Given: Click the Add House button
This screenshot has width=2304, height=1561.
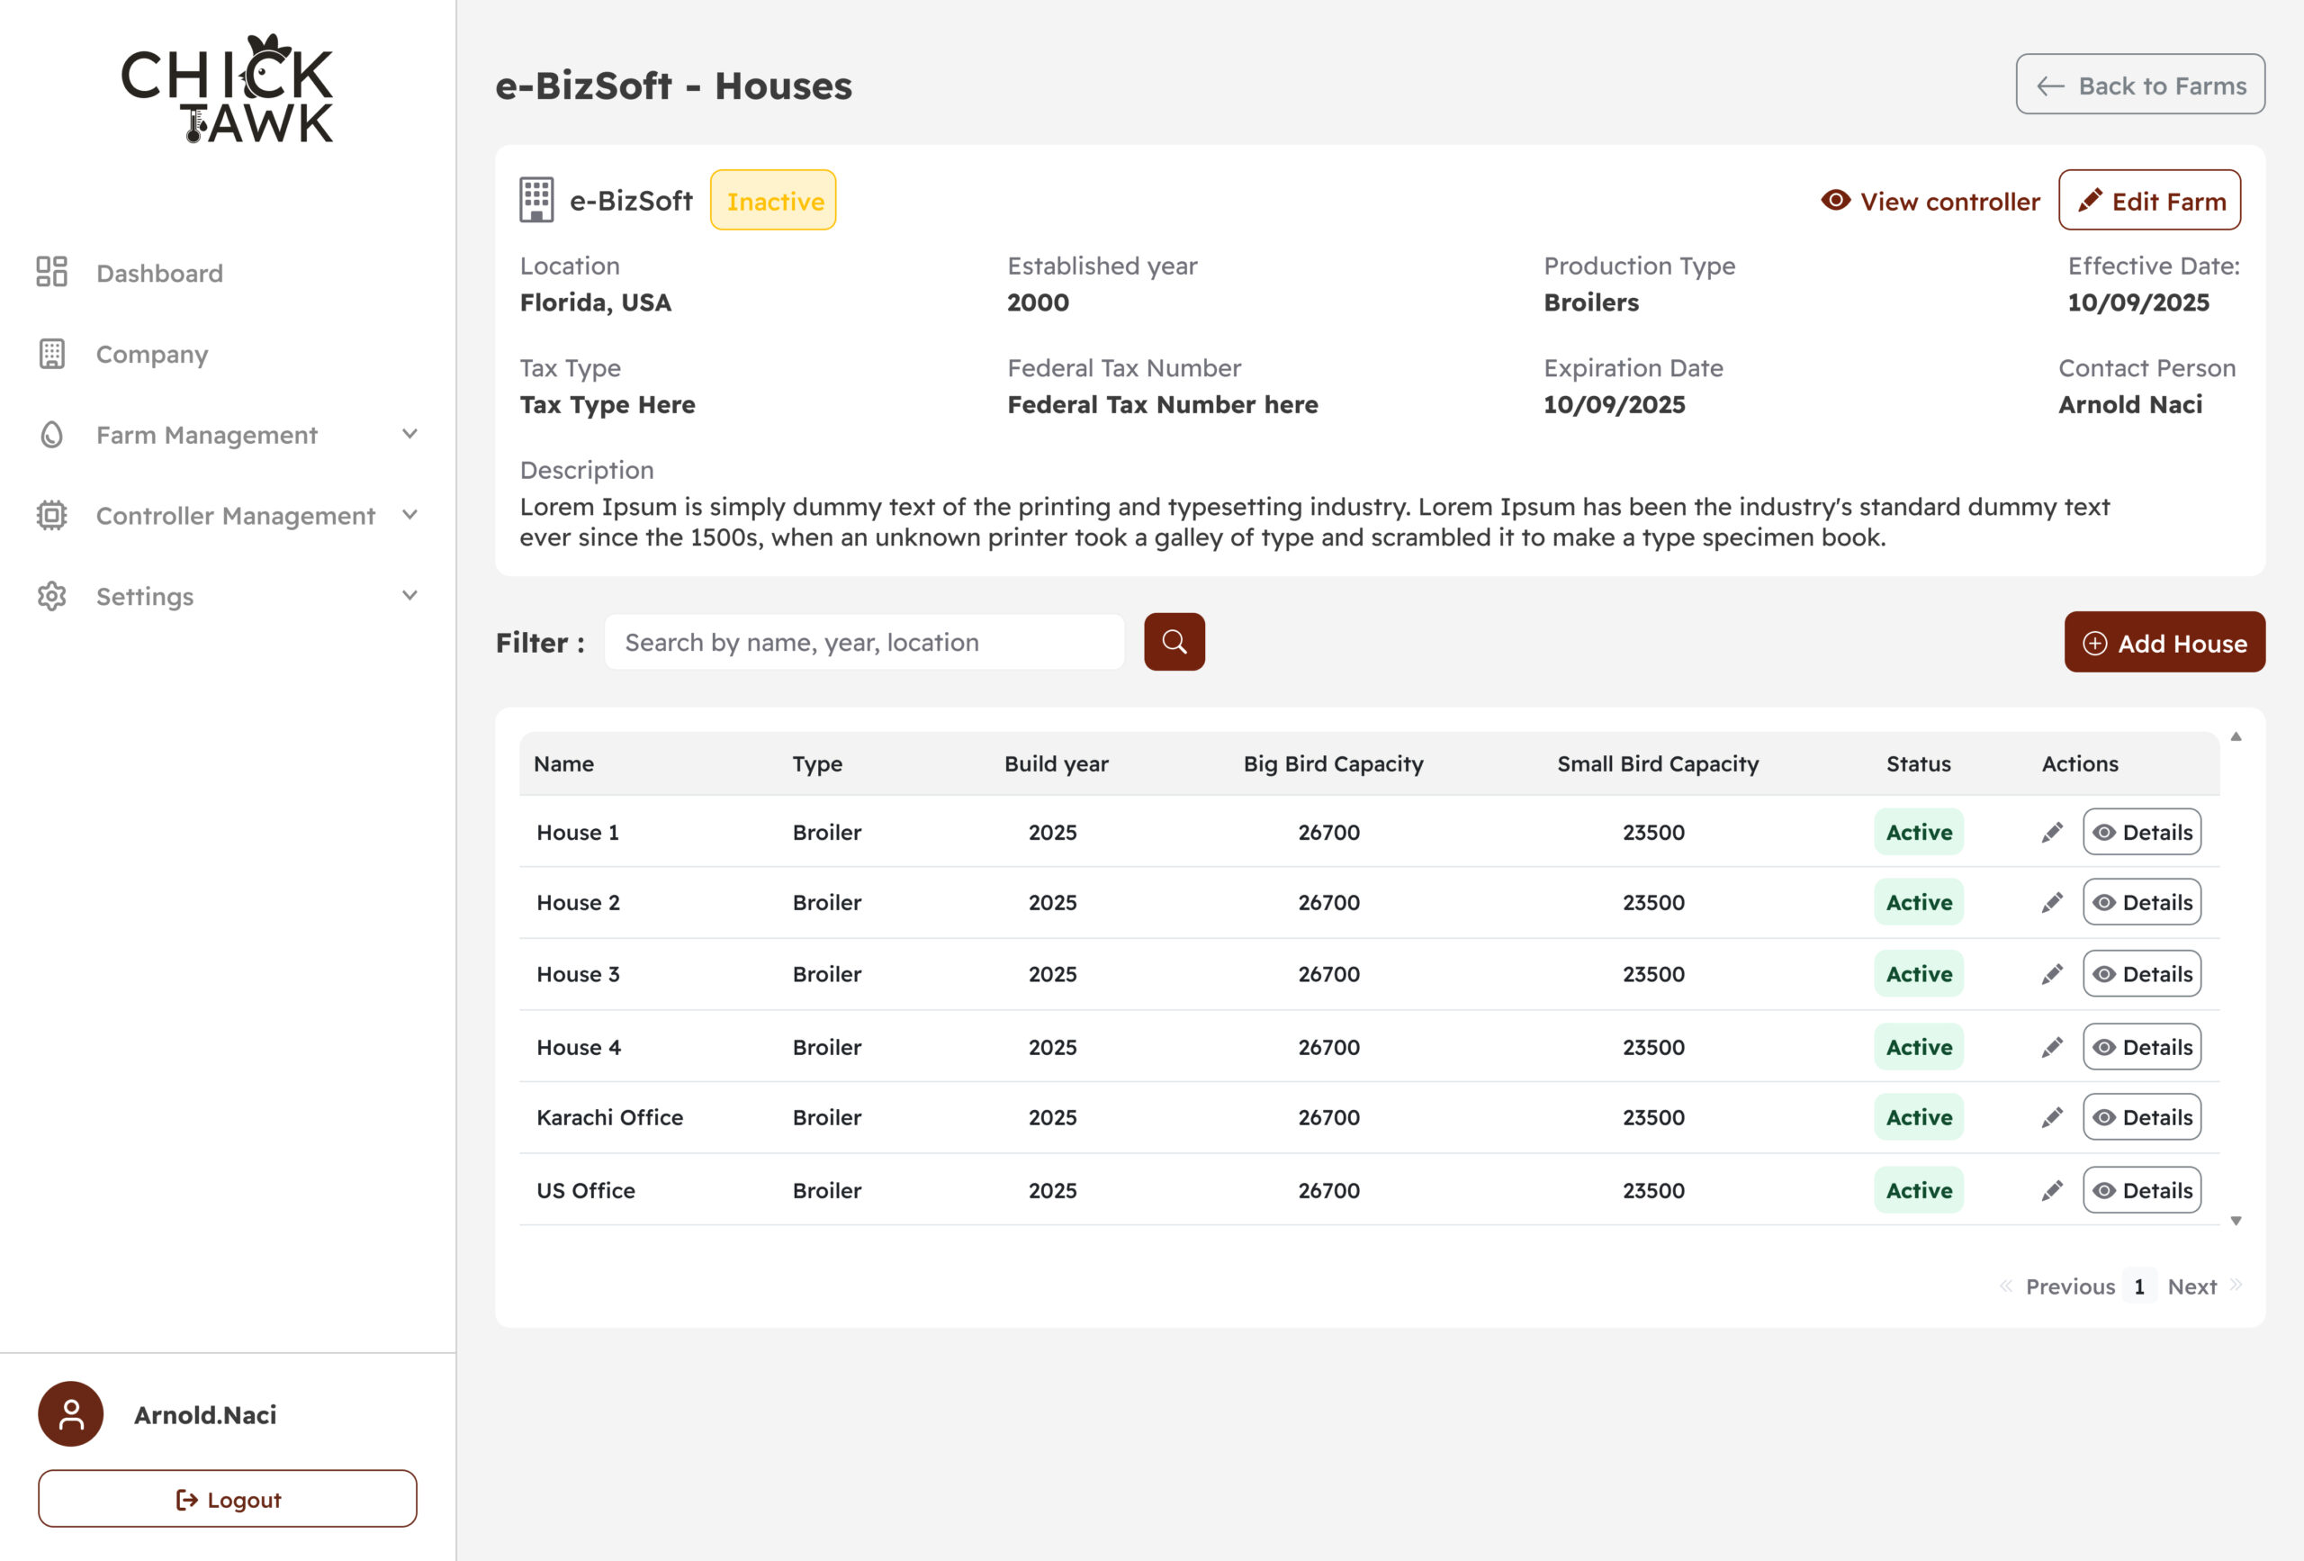Looking at the screenshot, I should tap(2164, 643).
